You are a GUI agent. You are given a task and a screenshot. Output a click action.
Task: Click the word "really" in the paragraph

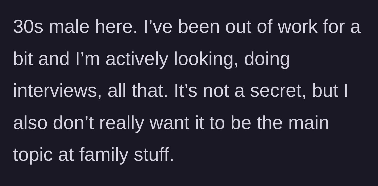click(x=122, y=123)
